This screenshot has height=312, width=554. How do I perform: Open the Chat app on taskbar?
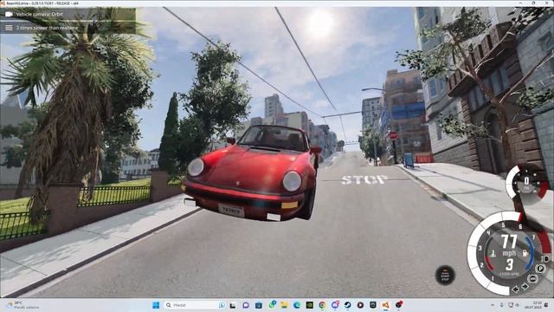246,305
